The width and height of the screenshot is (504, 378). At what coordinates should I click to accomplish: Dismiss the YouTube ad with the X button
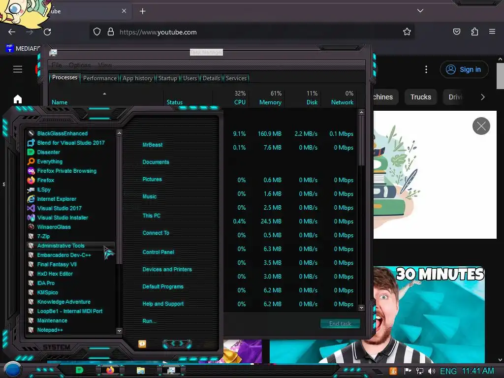click(481, 126)
